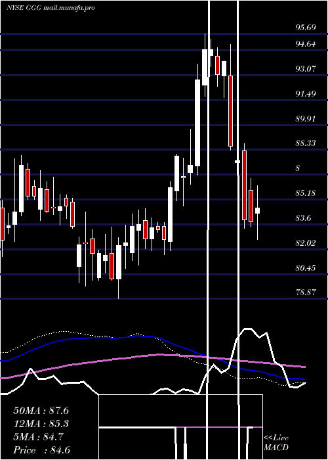Click the last white candlestick on the chart
The image size is (328, 460).
tap(257, 210)
